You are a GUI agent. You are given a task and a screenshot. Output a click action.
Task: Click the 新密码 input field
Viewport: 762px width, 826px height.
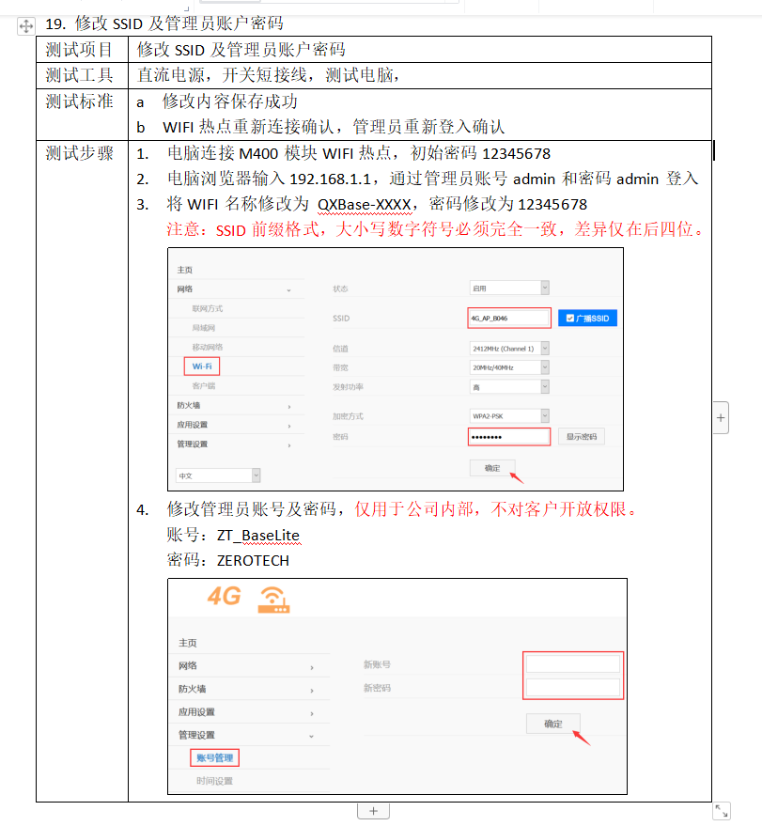573,687
